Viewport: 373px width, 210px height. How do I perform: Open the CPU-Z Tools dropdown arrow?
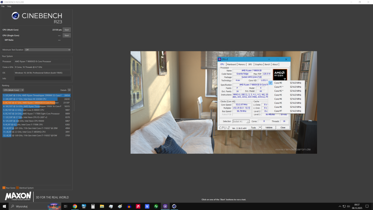pyautogui.click(x=260, y=128)
